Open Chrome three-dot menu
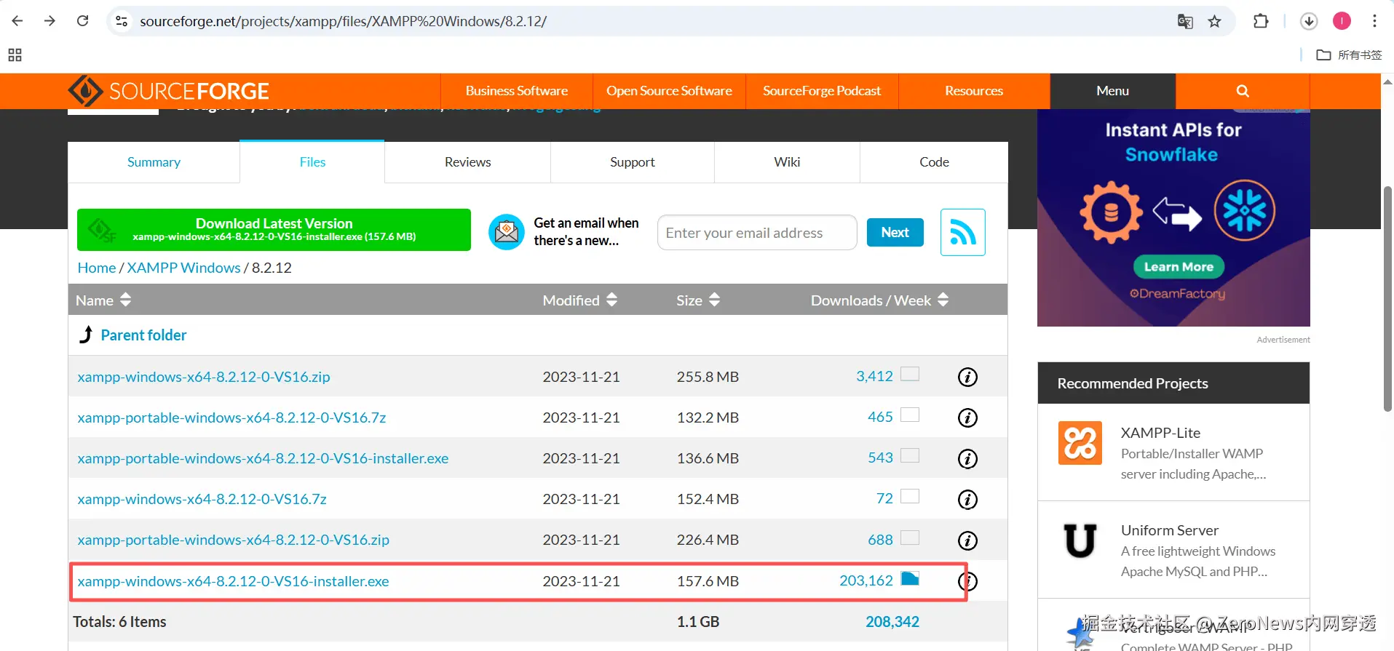This screenshot has width=1394, height=651. [x=1374, y=21]
